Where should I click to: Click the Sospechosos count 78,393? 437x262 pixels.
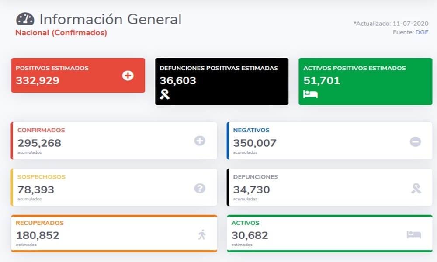36,190
